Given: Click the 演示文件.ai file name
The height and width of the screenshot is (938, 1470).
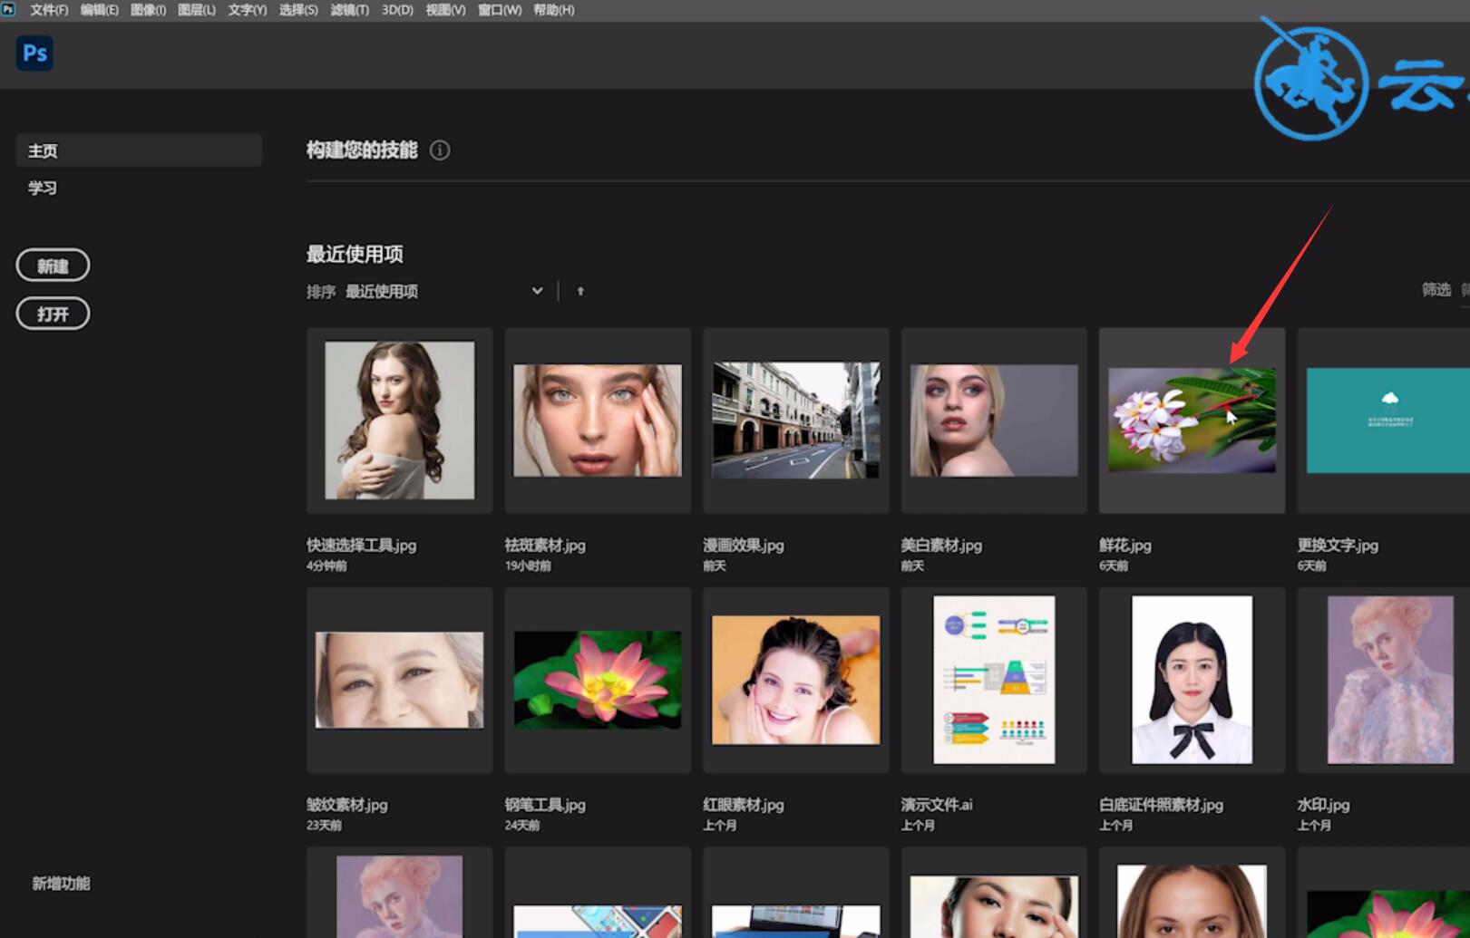Looking at the screenshot, I should (x=937, y=805).
